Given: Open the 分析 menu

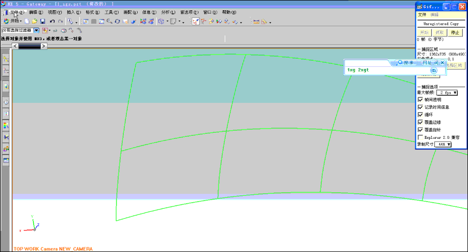Looking at the screenshot, I should pos(168,12).
